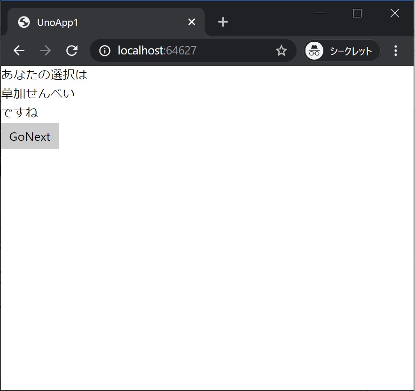The height and width of the screenshot is (391, 415).
Task: Open the Chrome three-dot menu
Action: (396, 50)
